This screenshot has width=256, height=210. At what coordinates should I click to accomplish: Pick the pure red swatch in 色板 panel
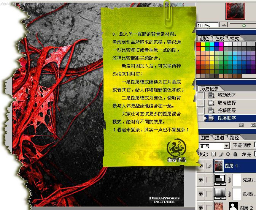199,44
